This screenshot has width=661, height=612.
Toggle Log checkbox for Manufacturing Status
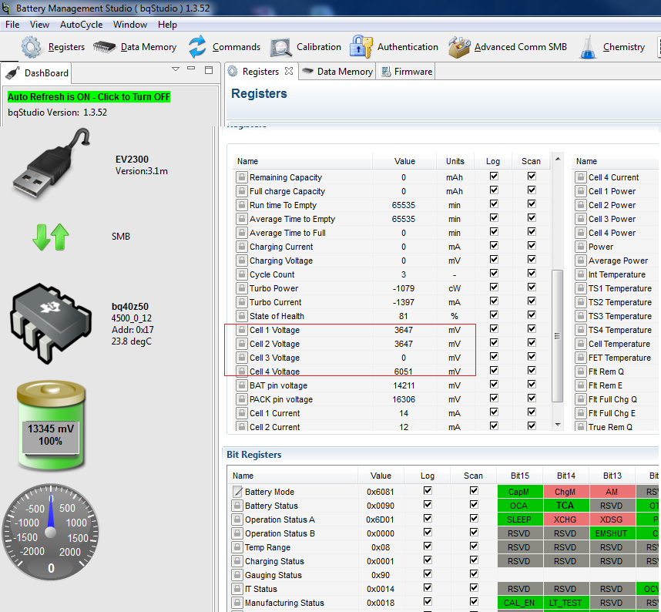pyautogui.click(x=428, y=601)
